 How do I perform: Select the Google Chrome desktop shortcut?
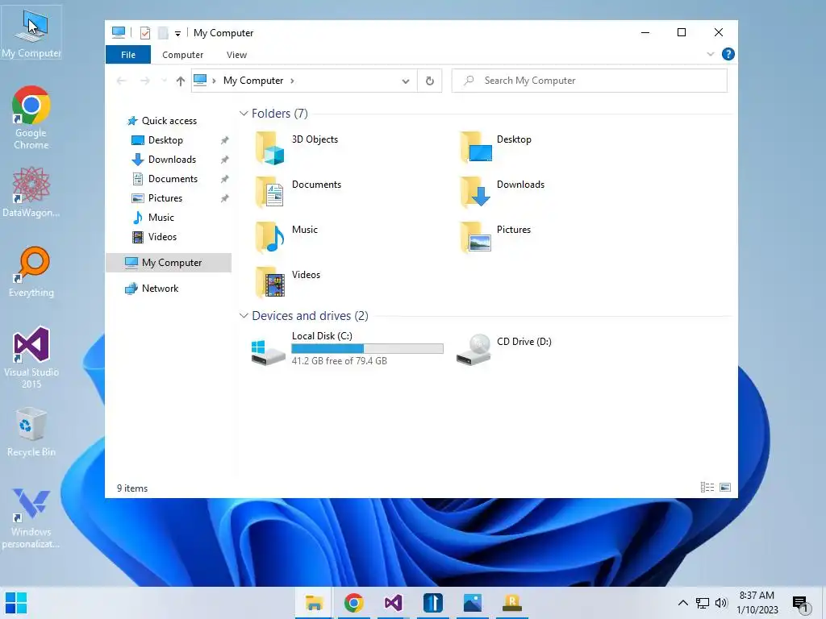tap(31, 118)
